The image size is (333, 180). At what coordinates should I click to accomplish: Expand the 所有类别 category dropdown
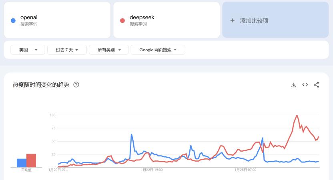click(x=109, y=50)
